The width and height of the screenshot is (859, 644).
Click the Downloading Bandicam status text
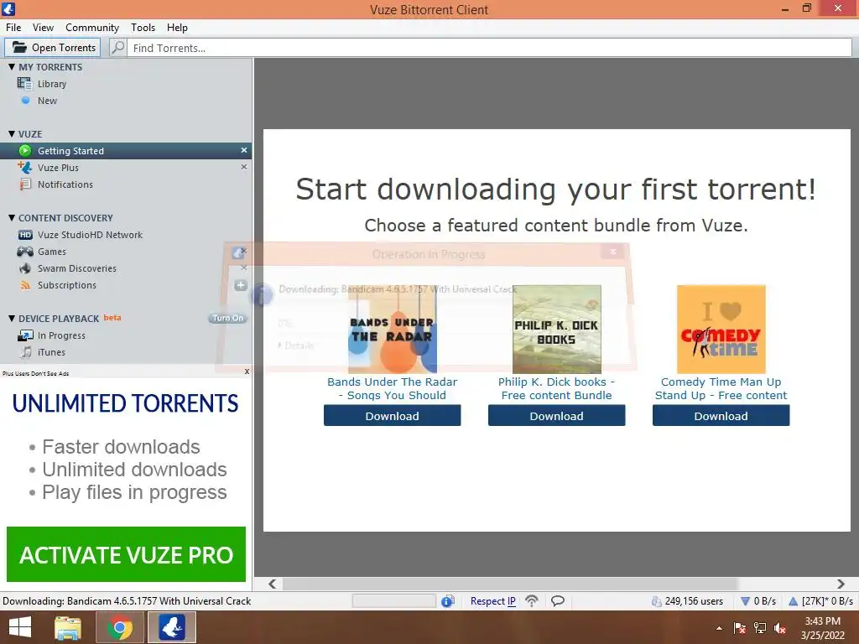pyautogui.click(x=127, y=600)
